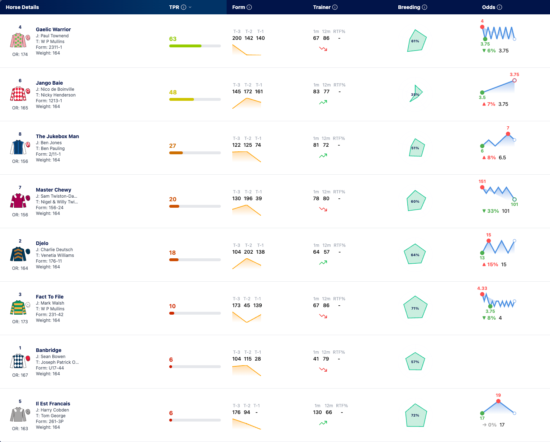Click Master Chewy's odds movement chart
This screenshot has height=442, width=550.
[x=498, y=194]
